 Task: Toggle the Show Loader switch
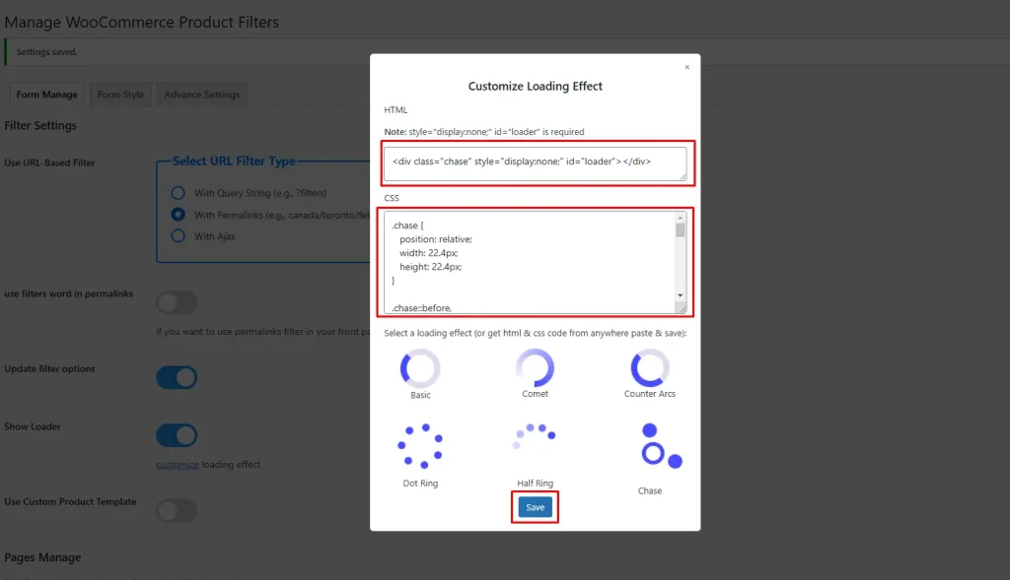coord(177,435)
